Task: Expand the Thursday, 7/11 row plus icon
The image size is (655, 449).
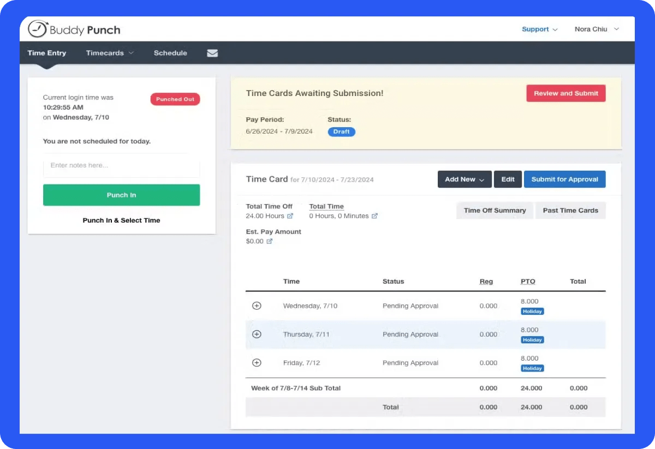Action: (x=257, y=334)
